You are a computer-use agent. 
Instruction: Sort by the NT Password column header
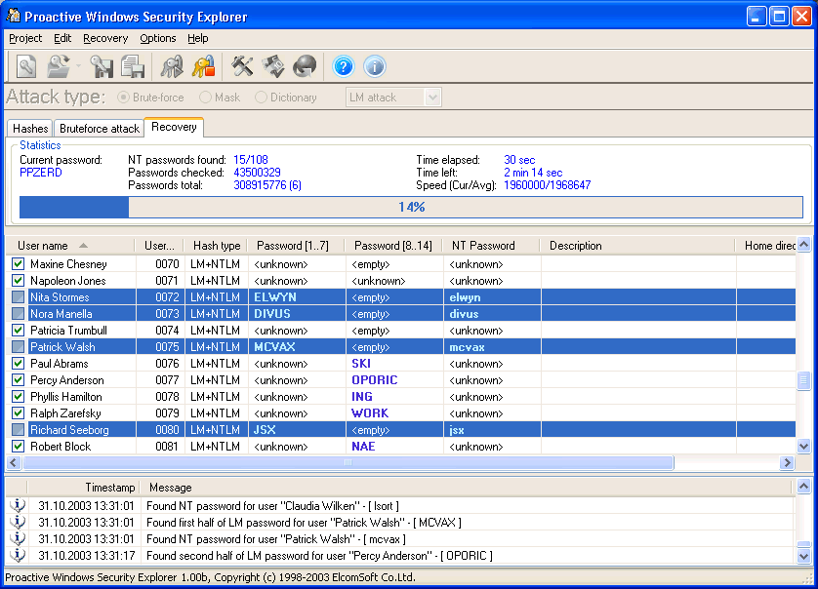491,246
